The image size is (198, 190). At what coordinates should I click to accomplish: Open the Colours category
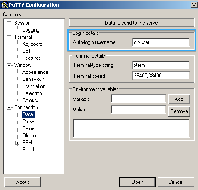tap(30, 100)
